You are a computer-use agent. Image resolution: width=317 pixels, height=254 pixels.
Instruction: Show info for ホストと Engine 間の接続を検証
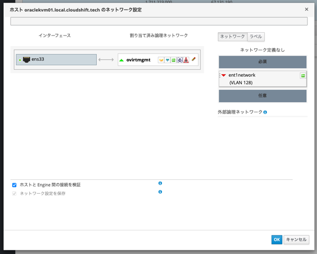tap(160, 183)
